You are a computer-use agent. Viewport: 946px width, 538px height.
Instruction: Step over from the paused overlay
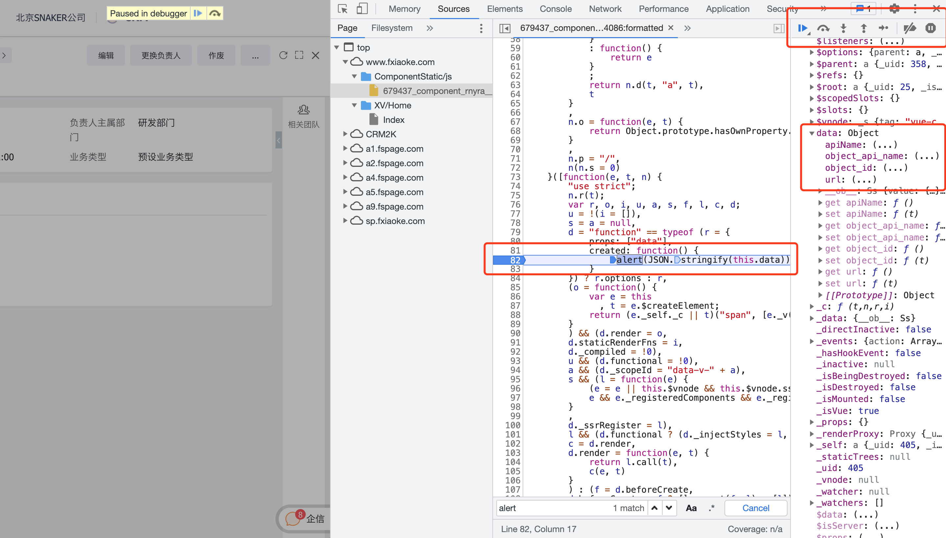(x=215, y=13)
